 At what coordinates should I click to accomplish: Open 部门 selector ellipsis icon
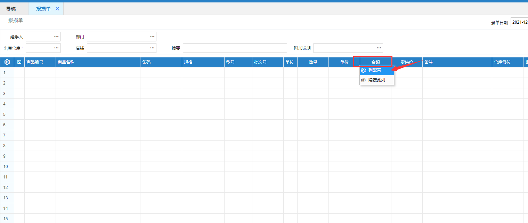[152, 37]
